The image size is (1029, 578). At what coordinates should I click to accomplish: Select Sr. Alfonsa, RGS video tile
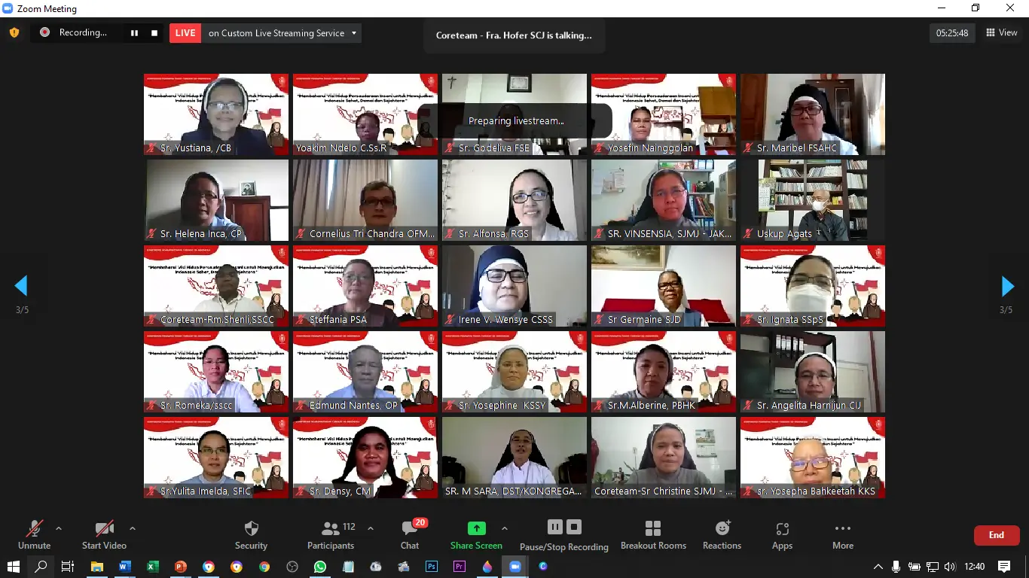(514, 200)
